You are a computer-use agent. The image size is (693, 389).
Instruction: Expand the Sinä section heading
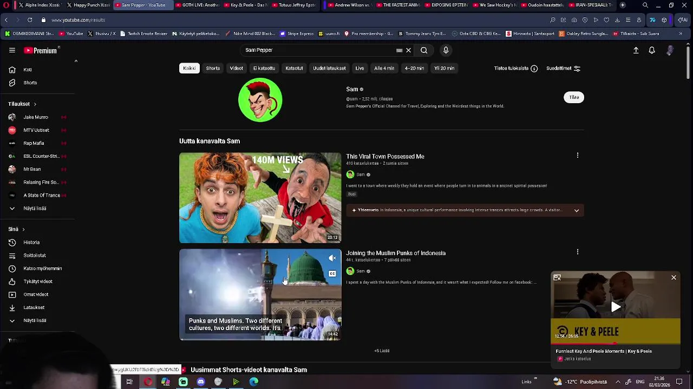click(x=16, y=229)
